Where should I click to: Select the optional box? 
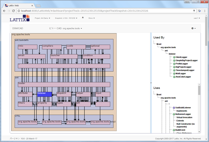tap(100, 47)
